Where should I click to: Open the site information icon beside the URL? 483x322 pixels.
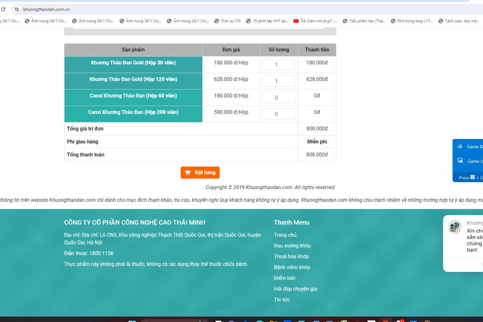point(17,9)
